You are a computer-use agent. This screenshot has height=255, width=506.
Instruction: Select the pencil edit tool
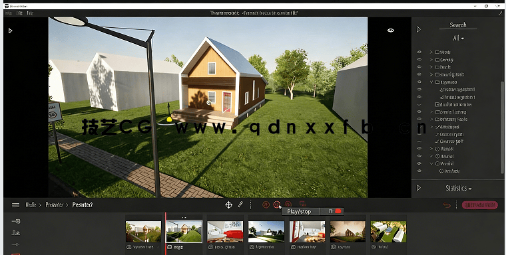240,205
